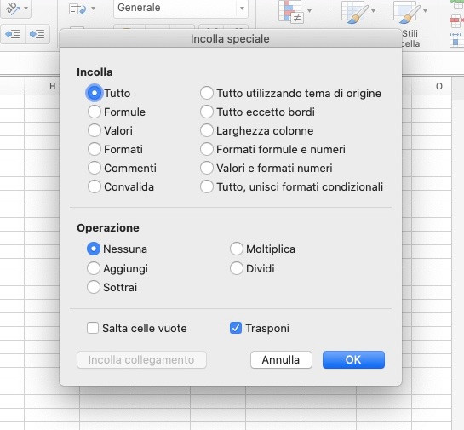The image size is (464, 430).
Task: Select the Formule paste option
Action: tap(117, 112)
